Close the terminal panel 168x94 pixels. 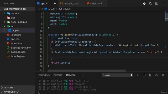[163, 75]
